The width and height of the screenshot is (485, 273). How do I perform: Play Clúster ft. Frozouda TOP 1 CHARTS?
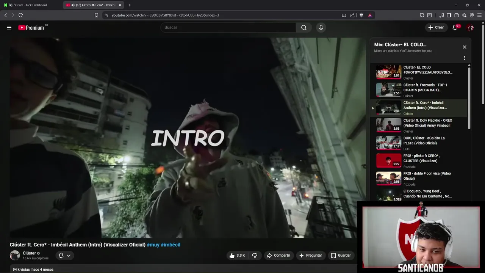(x=419, y=90)
